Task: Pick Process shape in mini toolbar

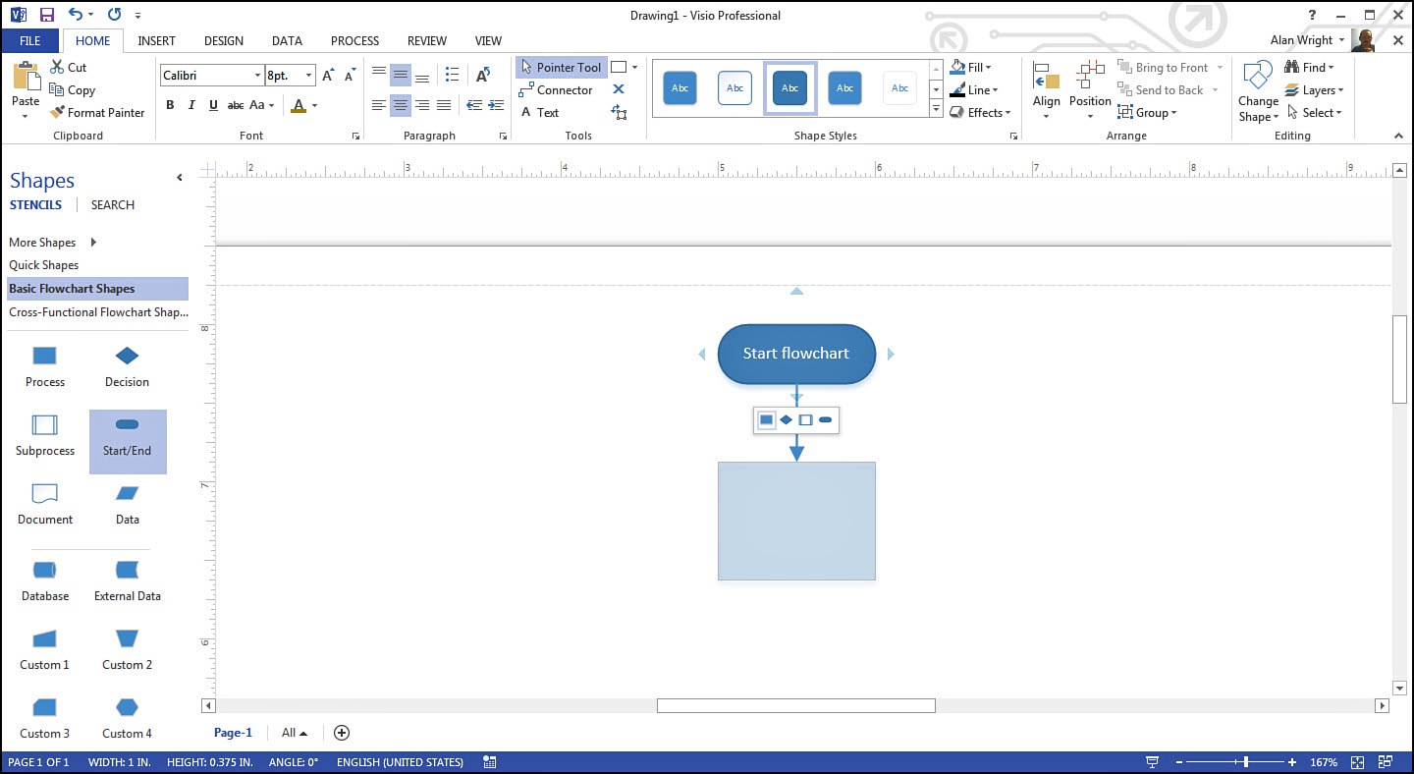Action: [x=767, y=420]
